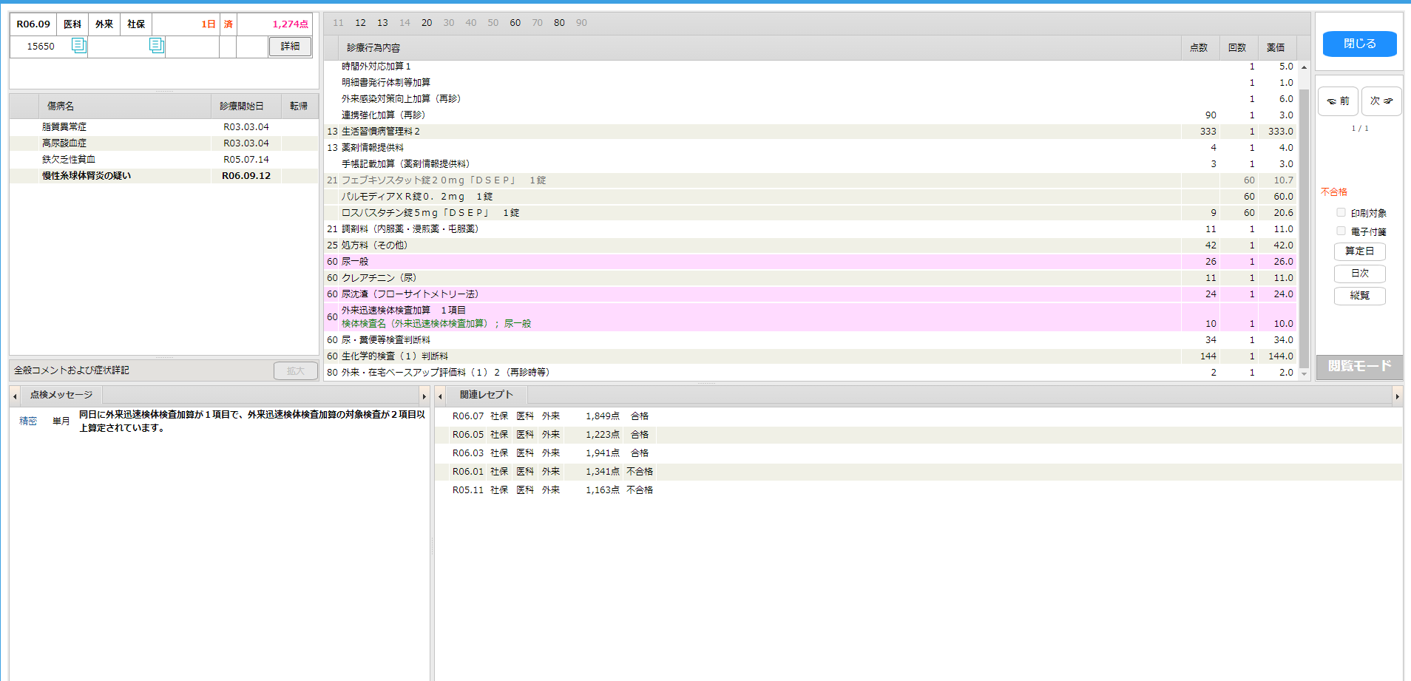Open the document icon beside 15650
Screen dimensions: 1411x681
pos(78,46)
